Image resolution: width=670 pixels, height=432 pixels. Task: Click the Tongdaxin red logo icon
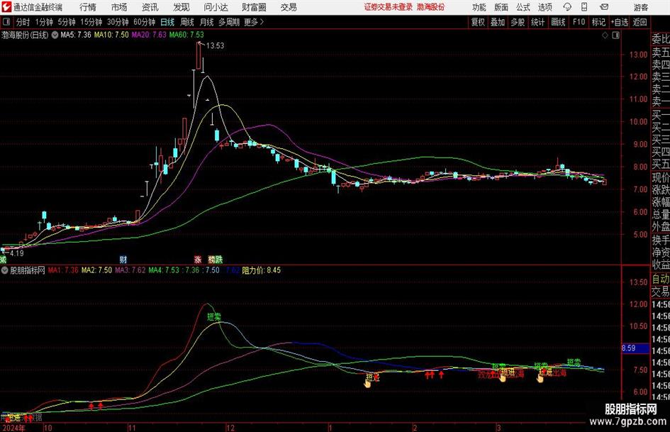(6, 7)
